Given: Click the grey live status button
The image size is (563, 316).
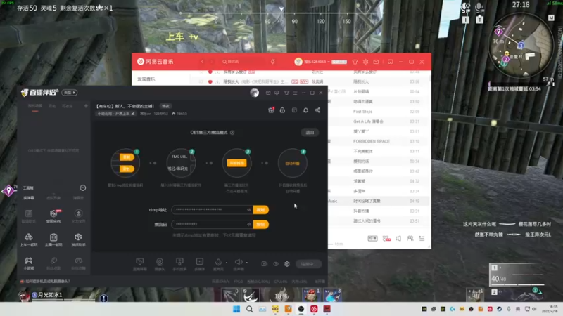Looking at the screenshot, I should [x=309, y=264].
